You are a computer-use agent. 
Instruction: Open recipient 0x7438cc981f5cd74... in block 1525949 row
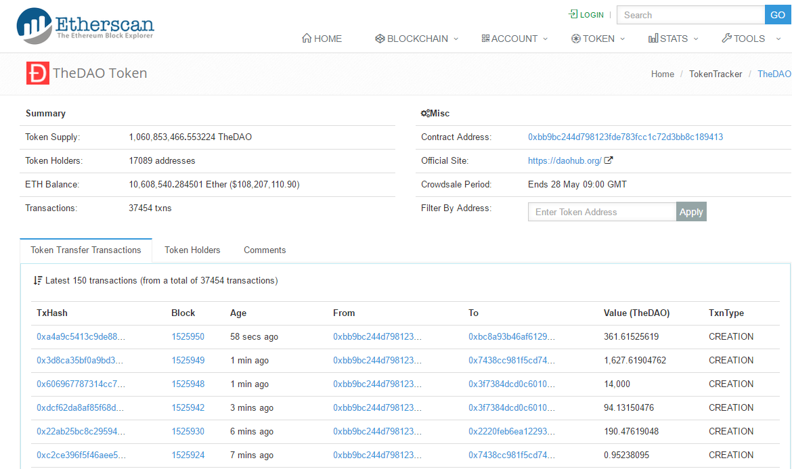pyautogui.click(x=512, y=361)
